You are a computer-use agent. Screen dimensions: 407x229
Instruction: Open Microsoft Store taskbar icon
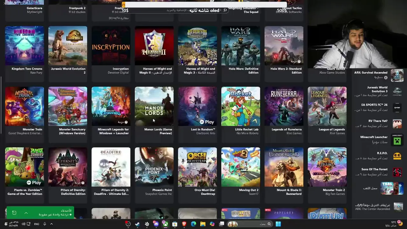click(x=175, y=224)
